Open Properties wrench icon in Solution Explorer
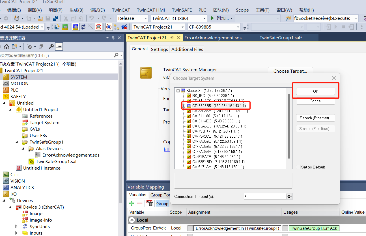This screenshot has width=366, height=236. pyautogui.click(x=51, y=47)
